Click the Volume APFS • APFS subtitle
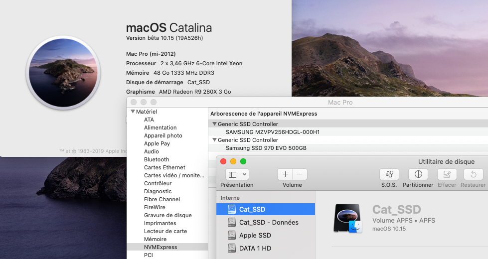This screenshot has width=488, height=259. click(x=404, y=221)
